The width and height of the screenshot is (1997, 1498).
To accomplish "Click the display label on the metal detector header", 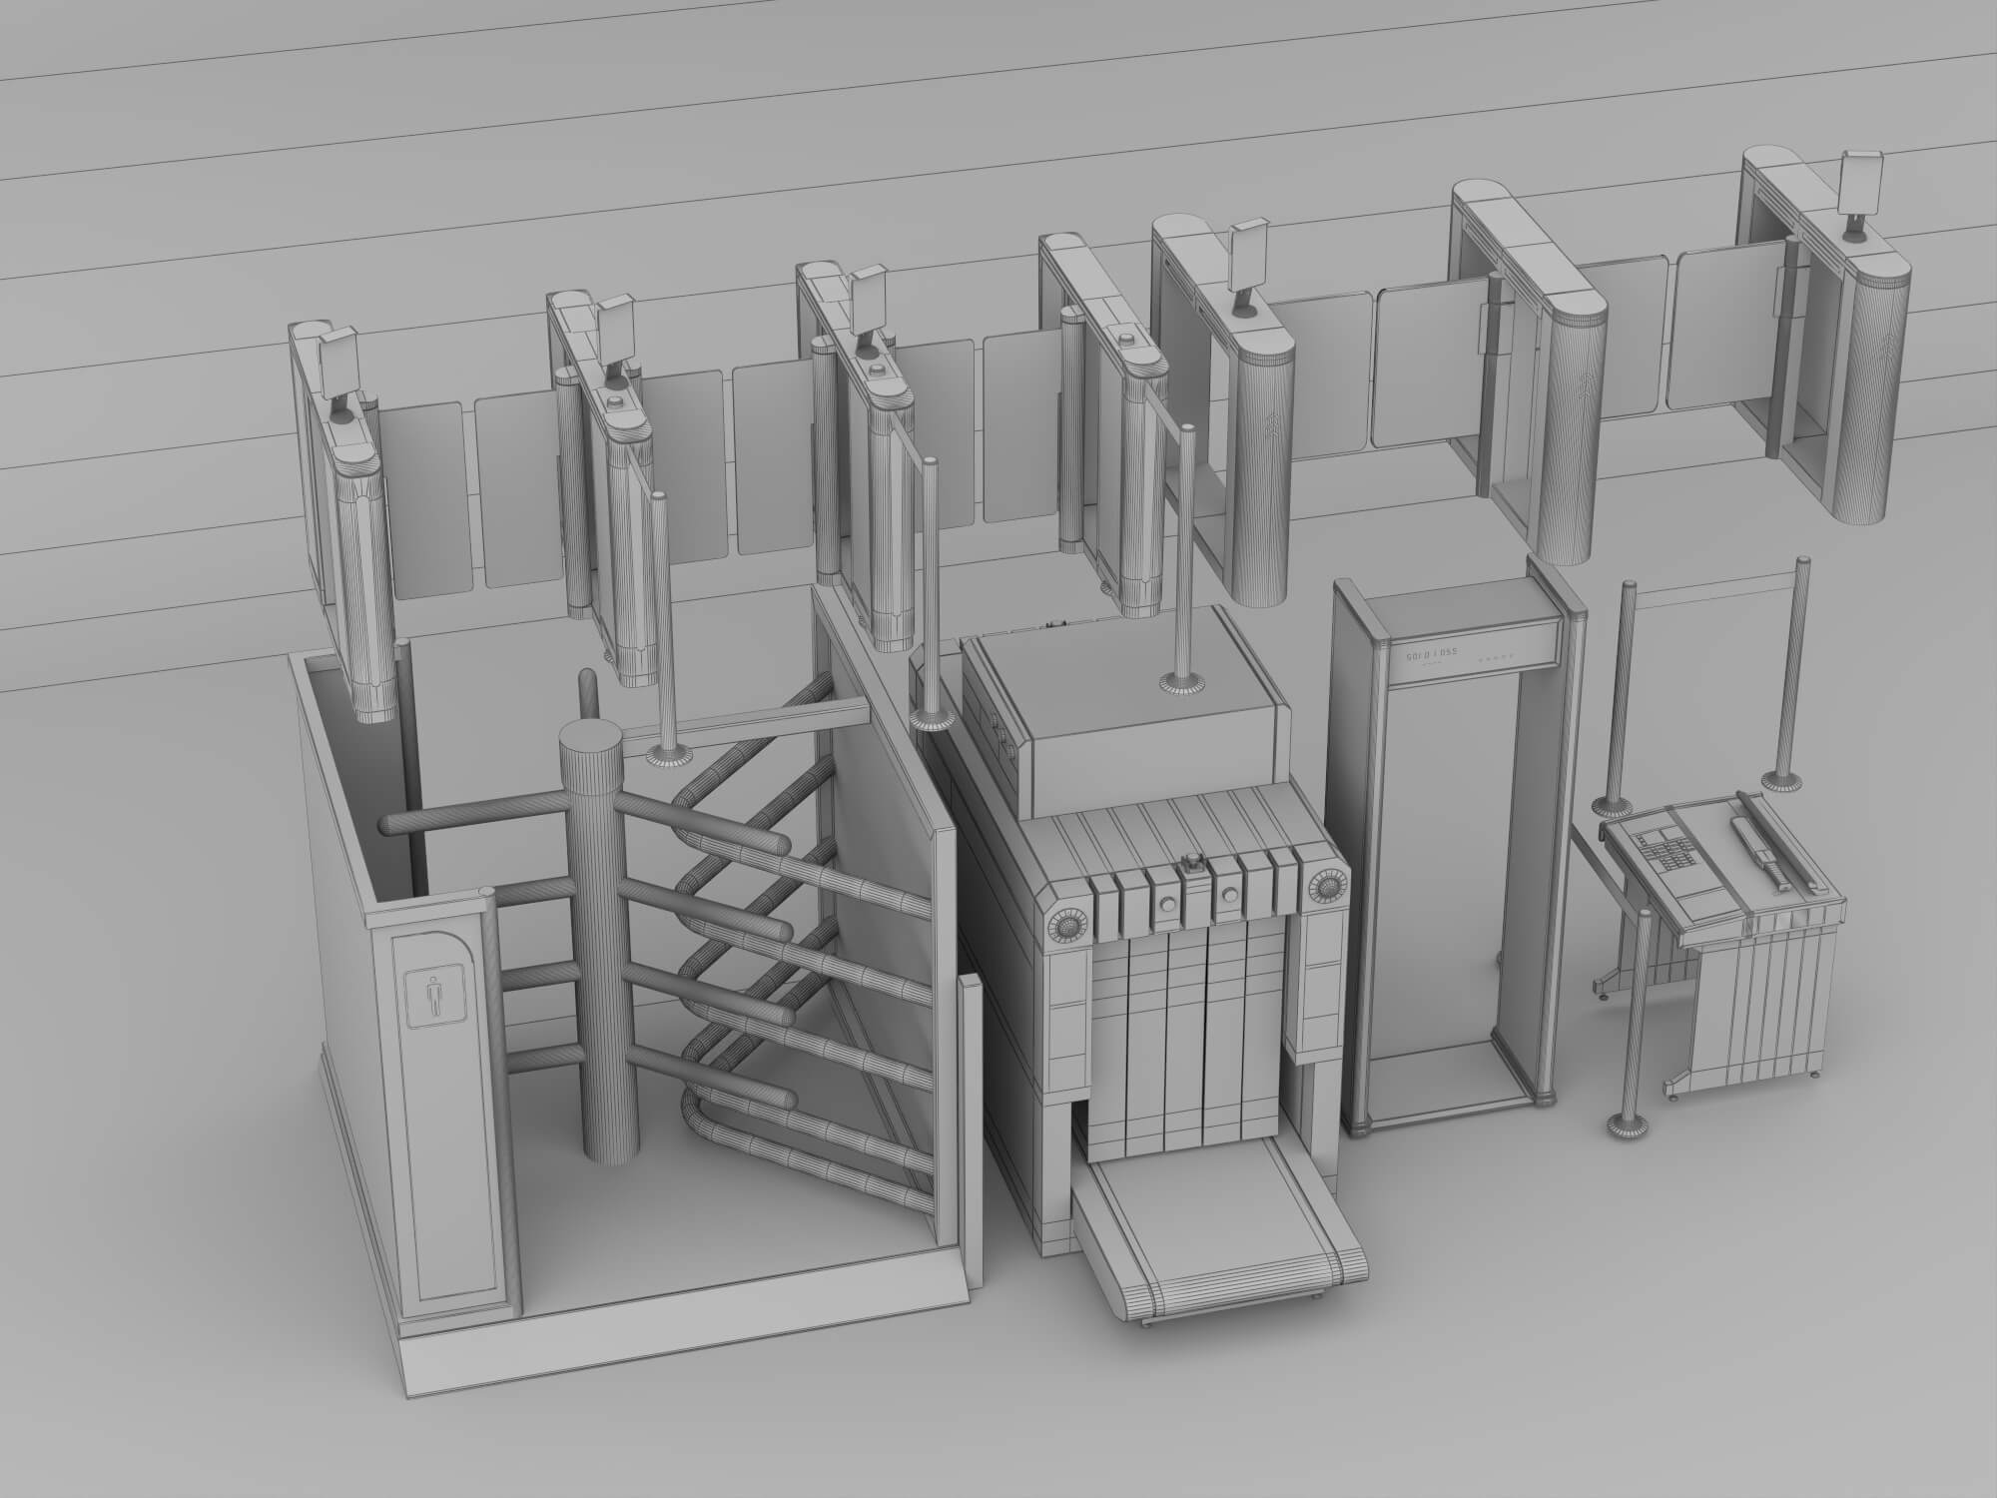I will (x=1431, y=654).
